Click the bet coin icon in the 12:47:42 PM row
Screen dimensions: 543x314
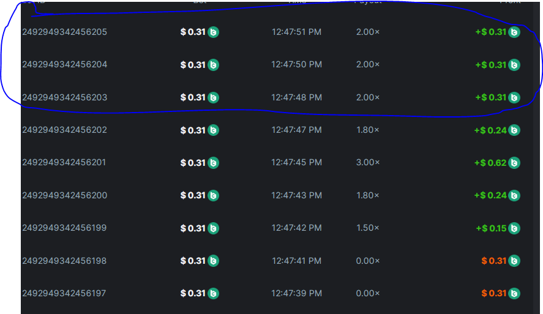tap(213, 228)
